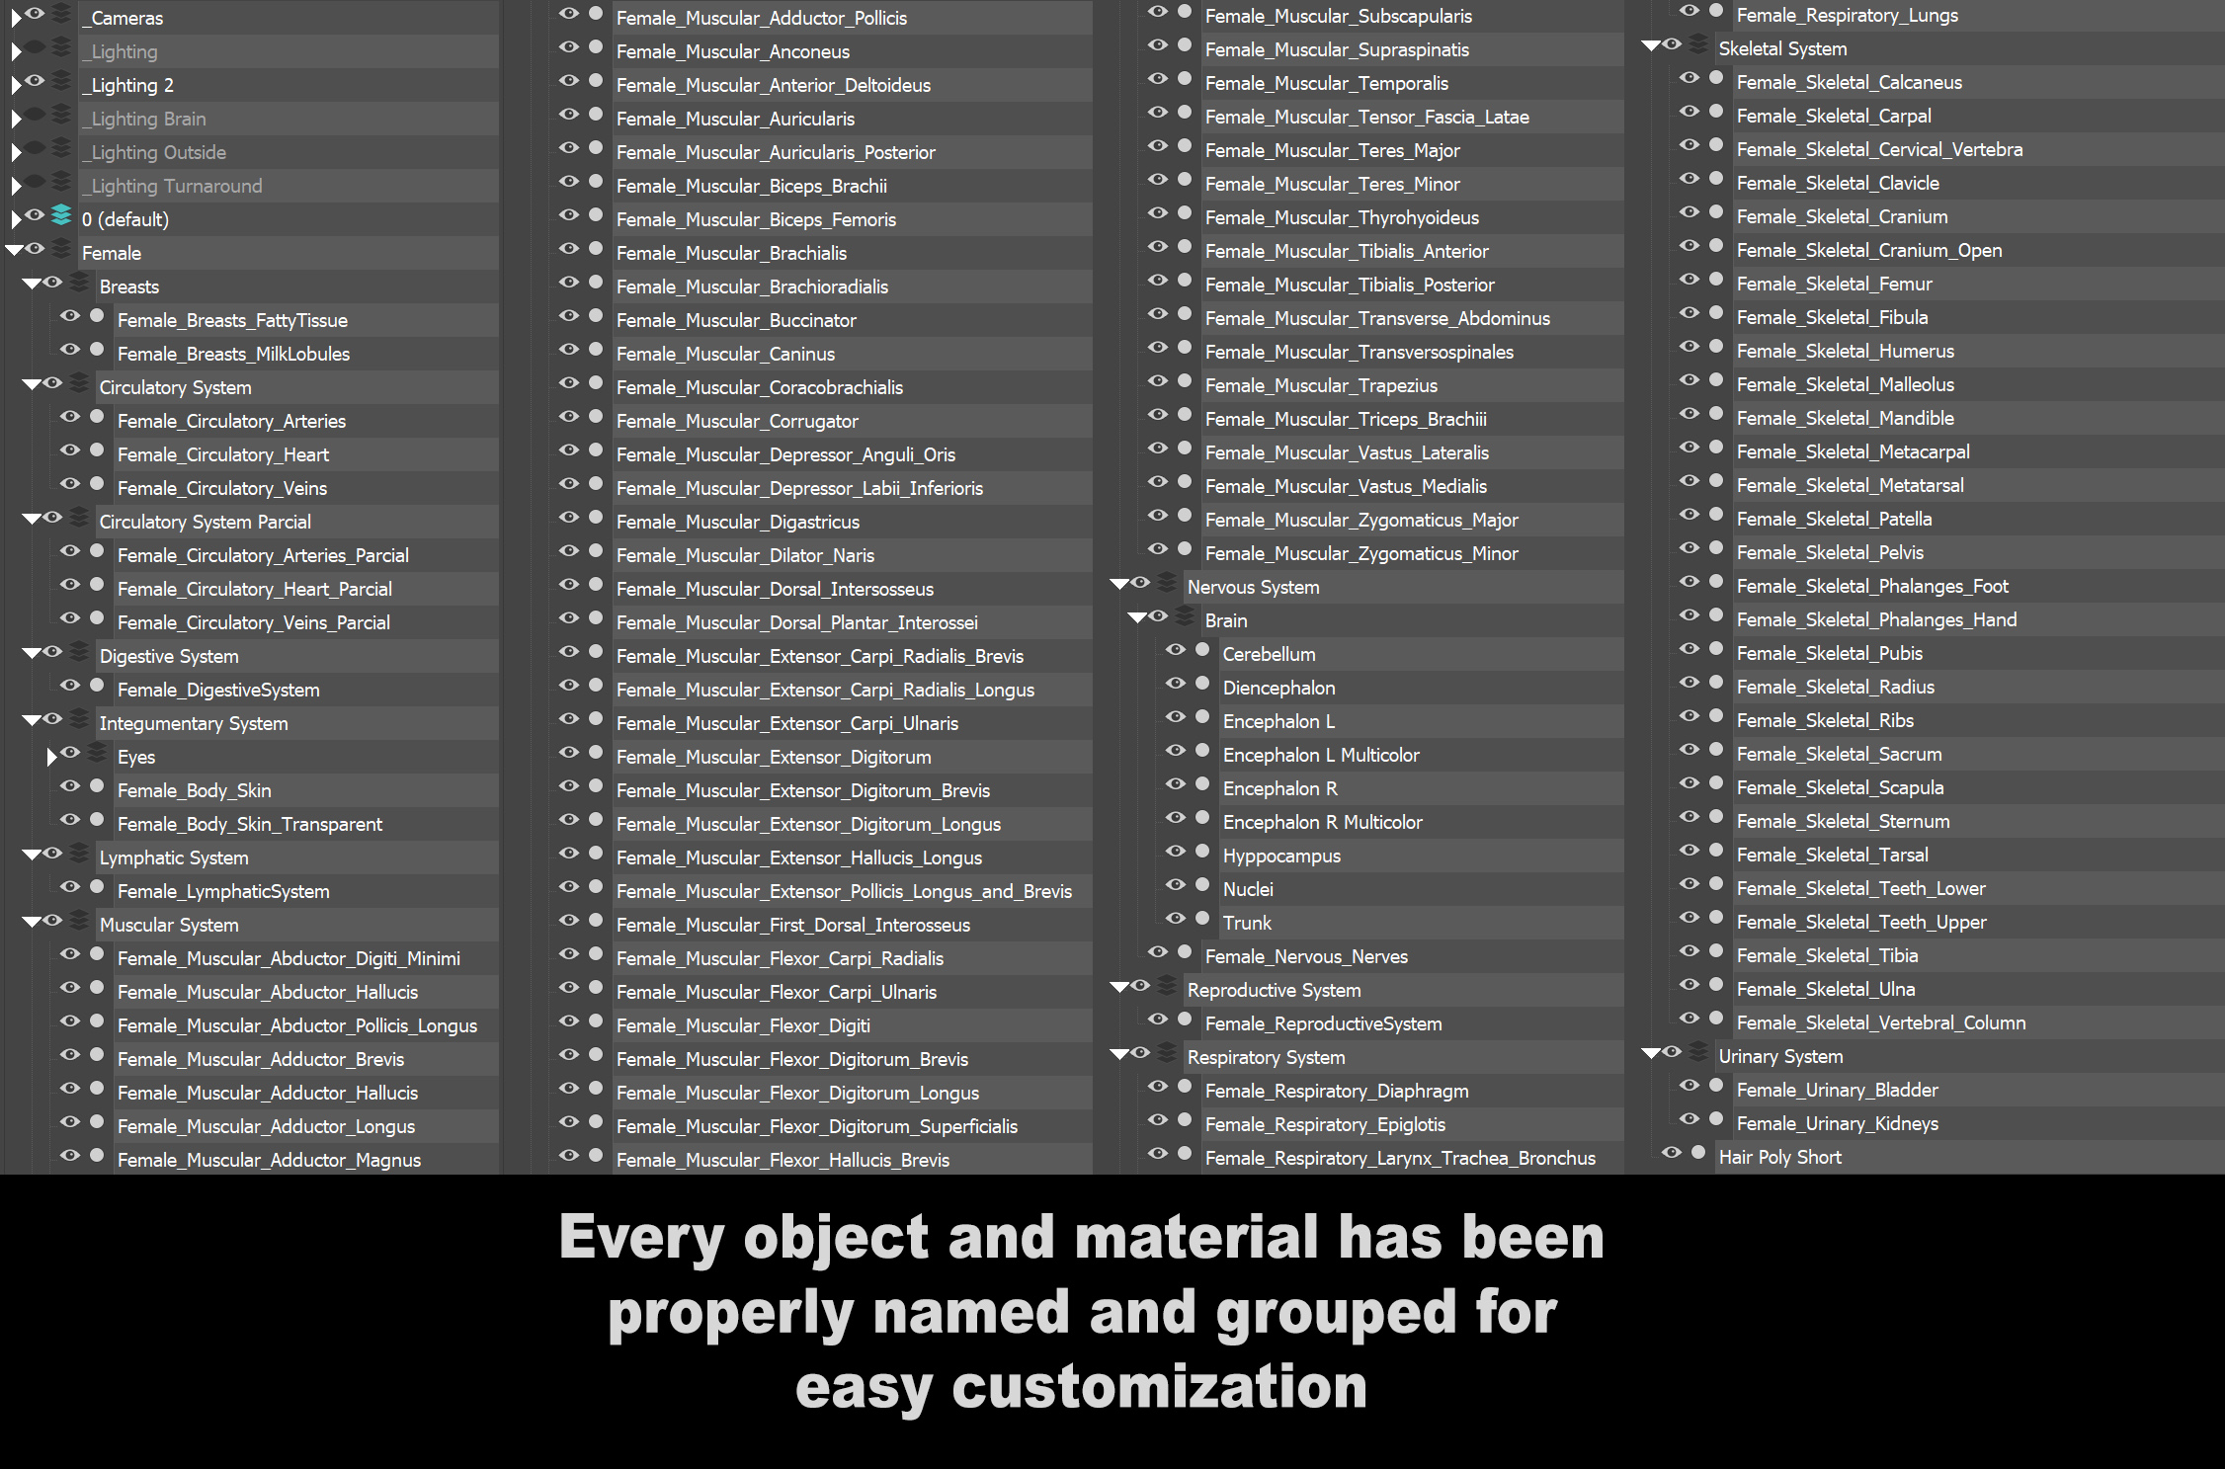Select the Female_Skeletal_Pelvis entry

tap(1830, 552)
